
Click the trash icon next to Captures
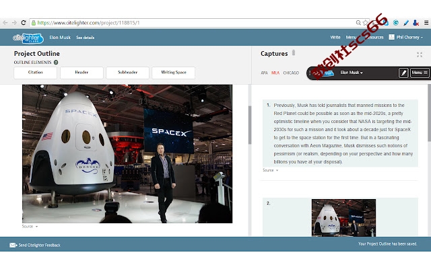294,52
